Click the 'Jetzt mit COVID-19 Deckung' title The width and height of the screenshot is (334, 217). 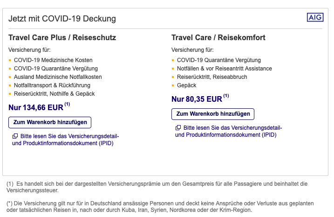[62, 19]
